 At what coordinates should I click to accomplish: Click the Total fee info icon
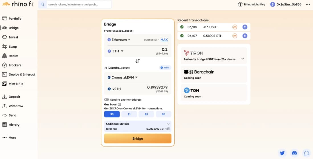pyautogui.click(x=168, y=129)
